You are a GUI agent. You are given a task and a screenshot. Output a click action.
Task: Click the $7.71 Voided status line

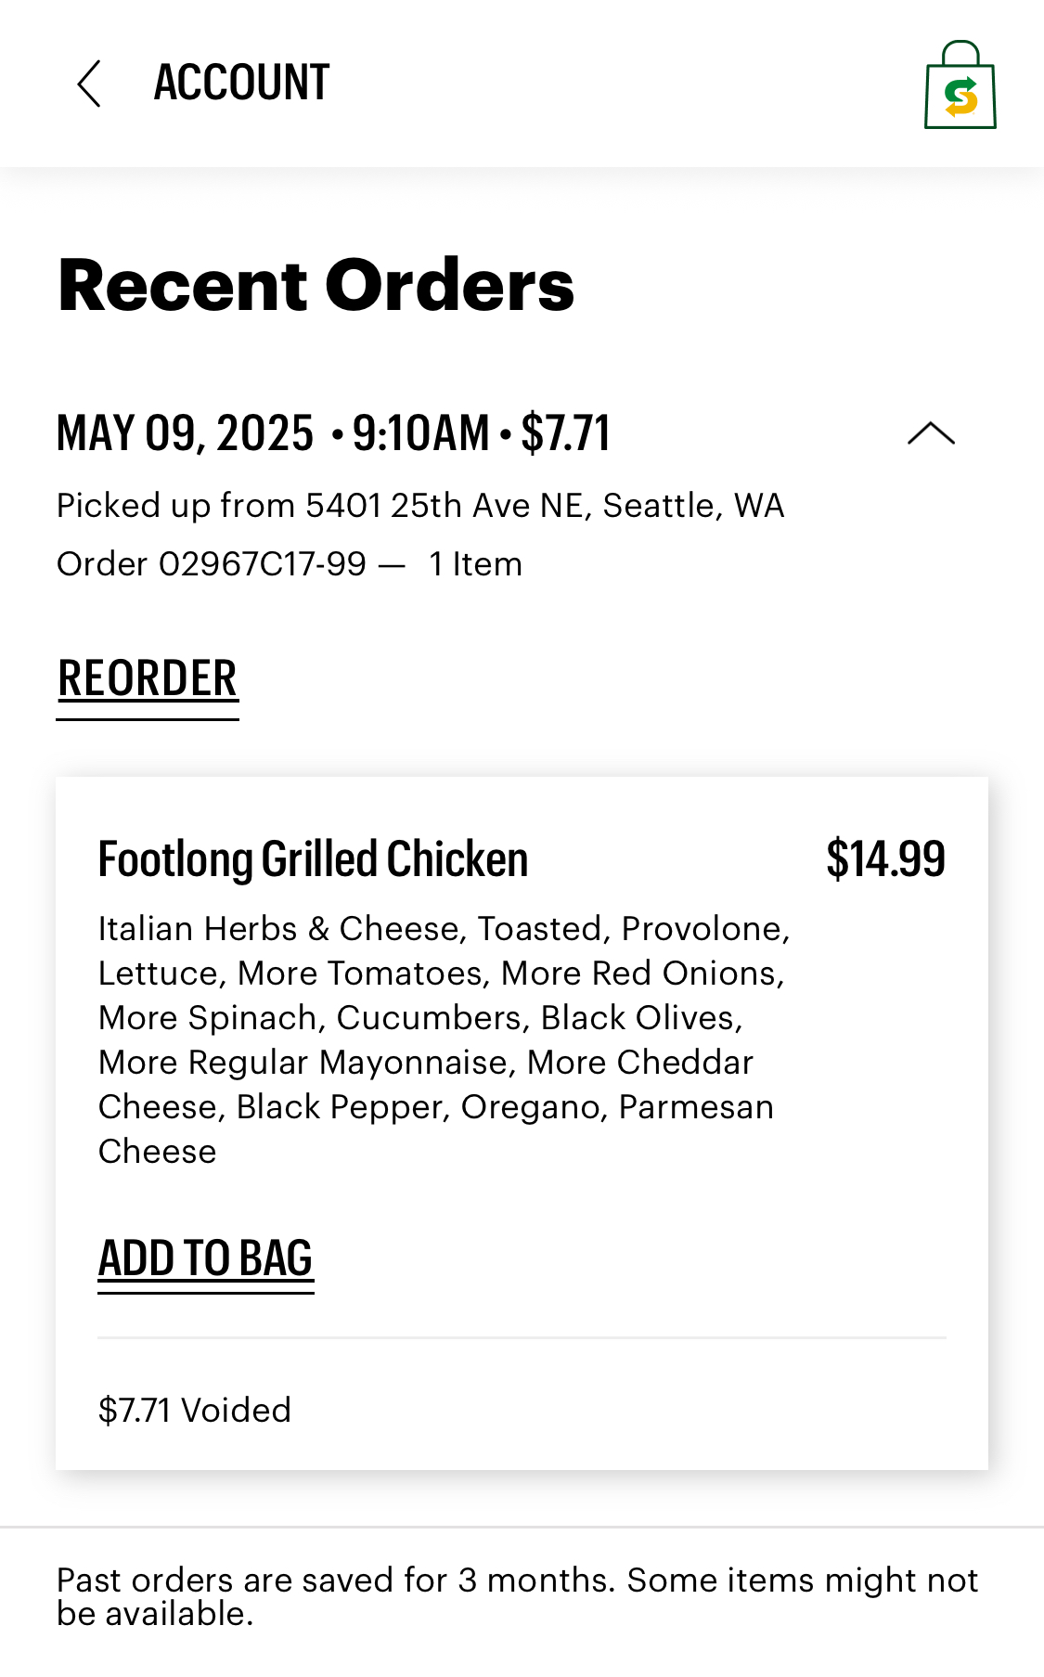[195, 1411]
